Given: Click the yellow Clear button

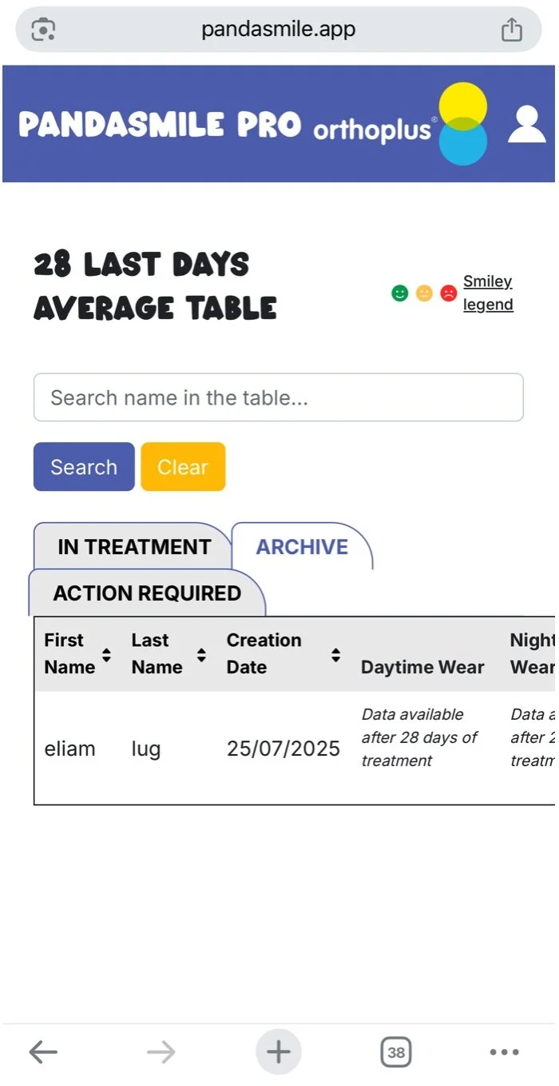Looking at the screenshot, I should pyautogui.click(x=183, y=467).
